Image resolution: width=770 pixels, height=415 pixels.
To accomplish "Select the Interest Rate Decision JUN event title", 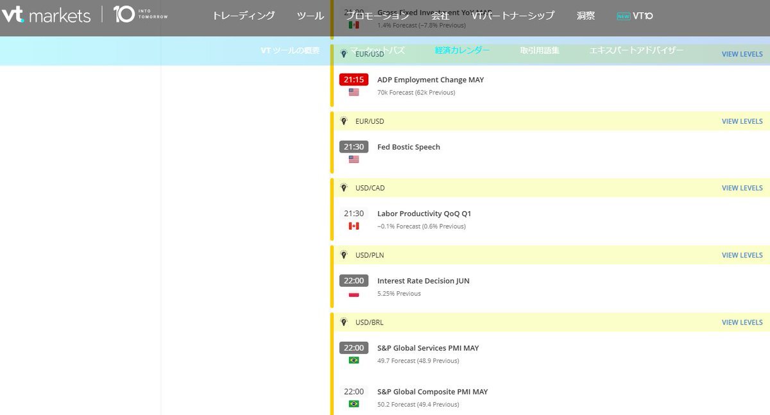I will click(424, 281).
